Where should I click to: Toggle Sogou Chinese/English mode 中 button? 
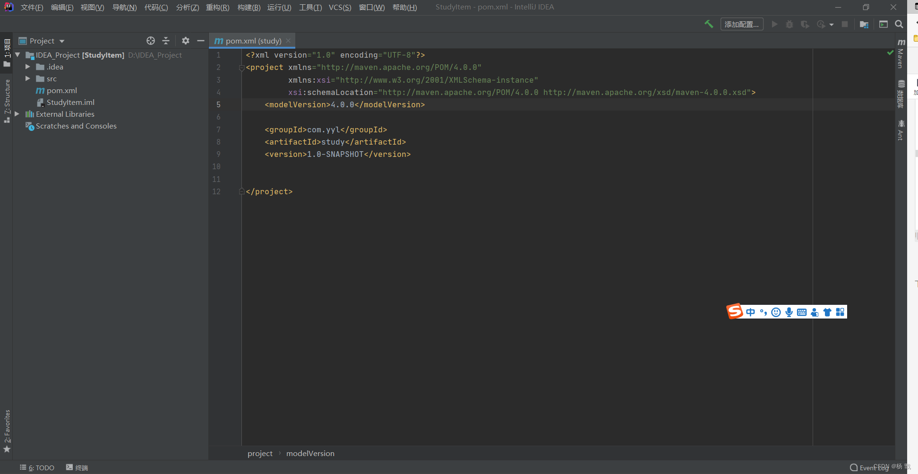tap(751, 312)
